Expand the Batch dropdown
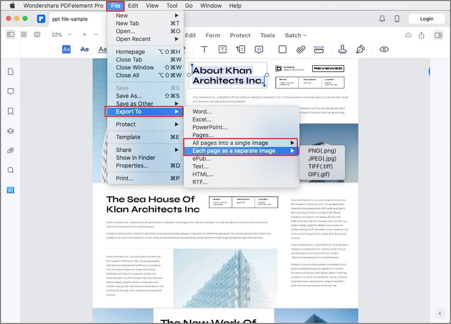 tap(296, 35)
